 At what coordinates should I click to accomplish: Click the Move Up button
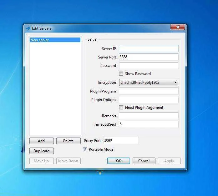(x=41, y=161)
